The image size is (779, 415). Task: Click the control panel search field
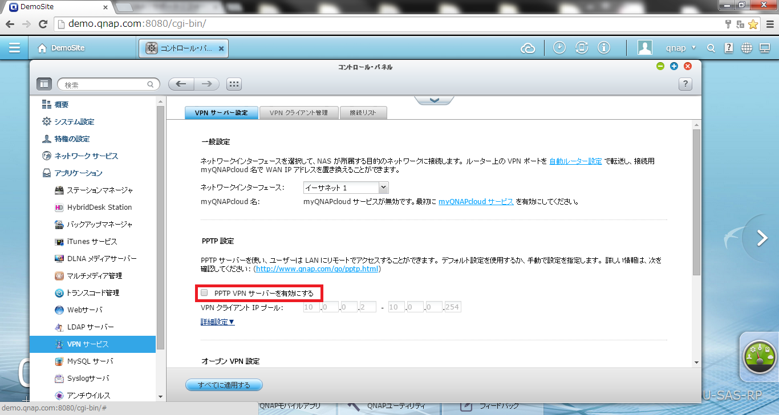108,84
